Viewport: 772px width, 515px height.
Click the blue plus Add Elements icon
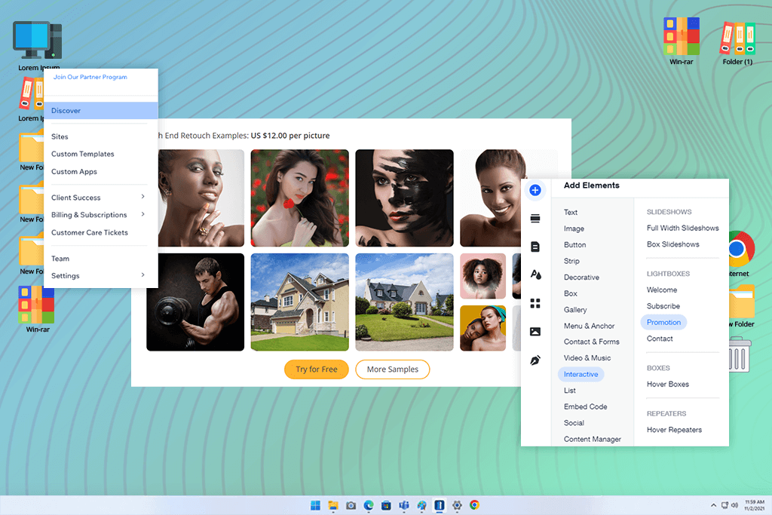pos(535,190)
